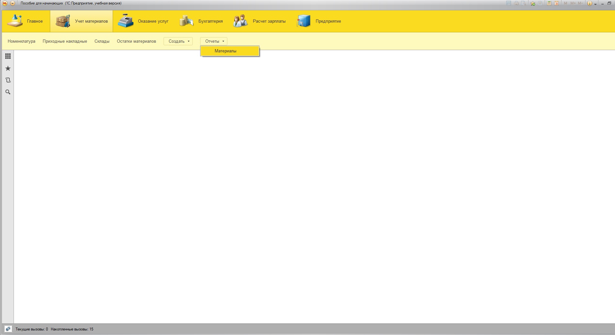Viewport: 615px width, 335px height.
Task: Expand arrow next to the info icon
Action: point(595,4)
